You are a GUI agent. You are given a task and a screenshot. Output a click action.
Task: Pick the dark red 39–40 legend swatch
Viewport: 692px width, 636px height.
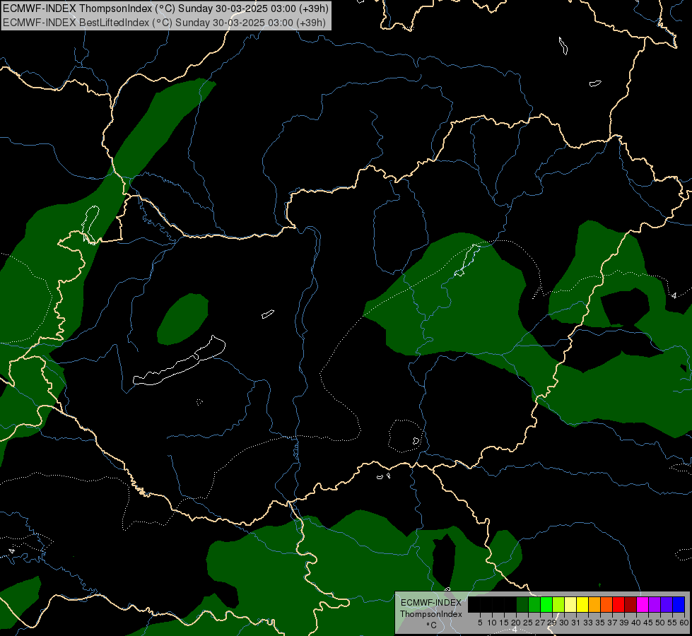point(631,604)
